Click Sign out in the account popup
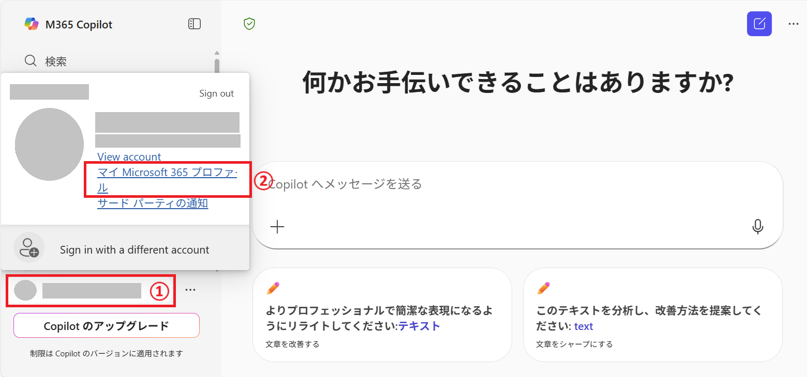The height and width of the screenshot is (377, 807). pos(217,93)
